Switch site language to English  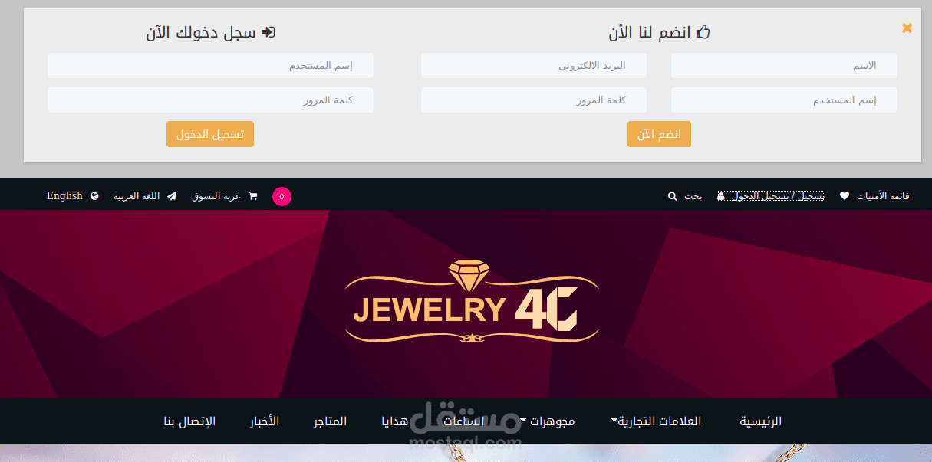pos(64,196)
